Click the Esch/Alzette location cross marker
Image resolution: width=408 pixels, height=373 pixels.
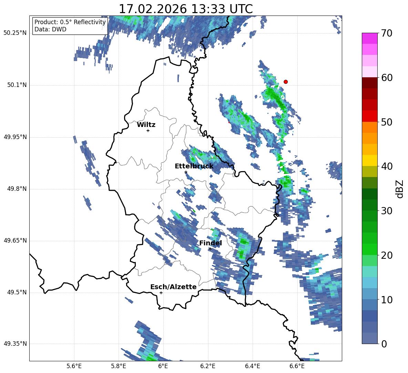click(161, 293)
